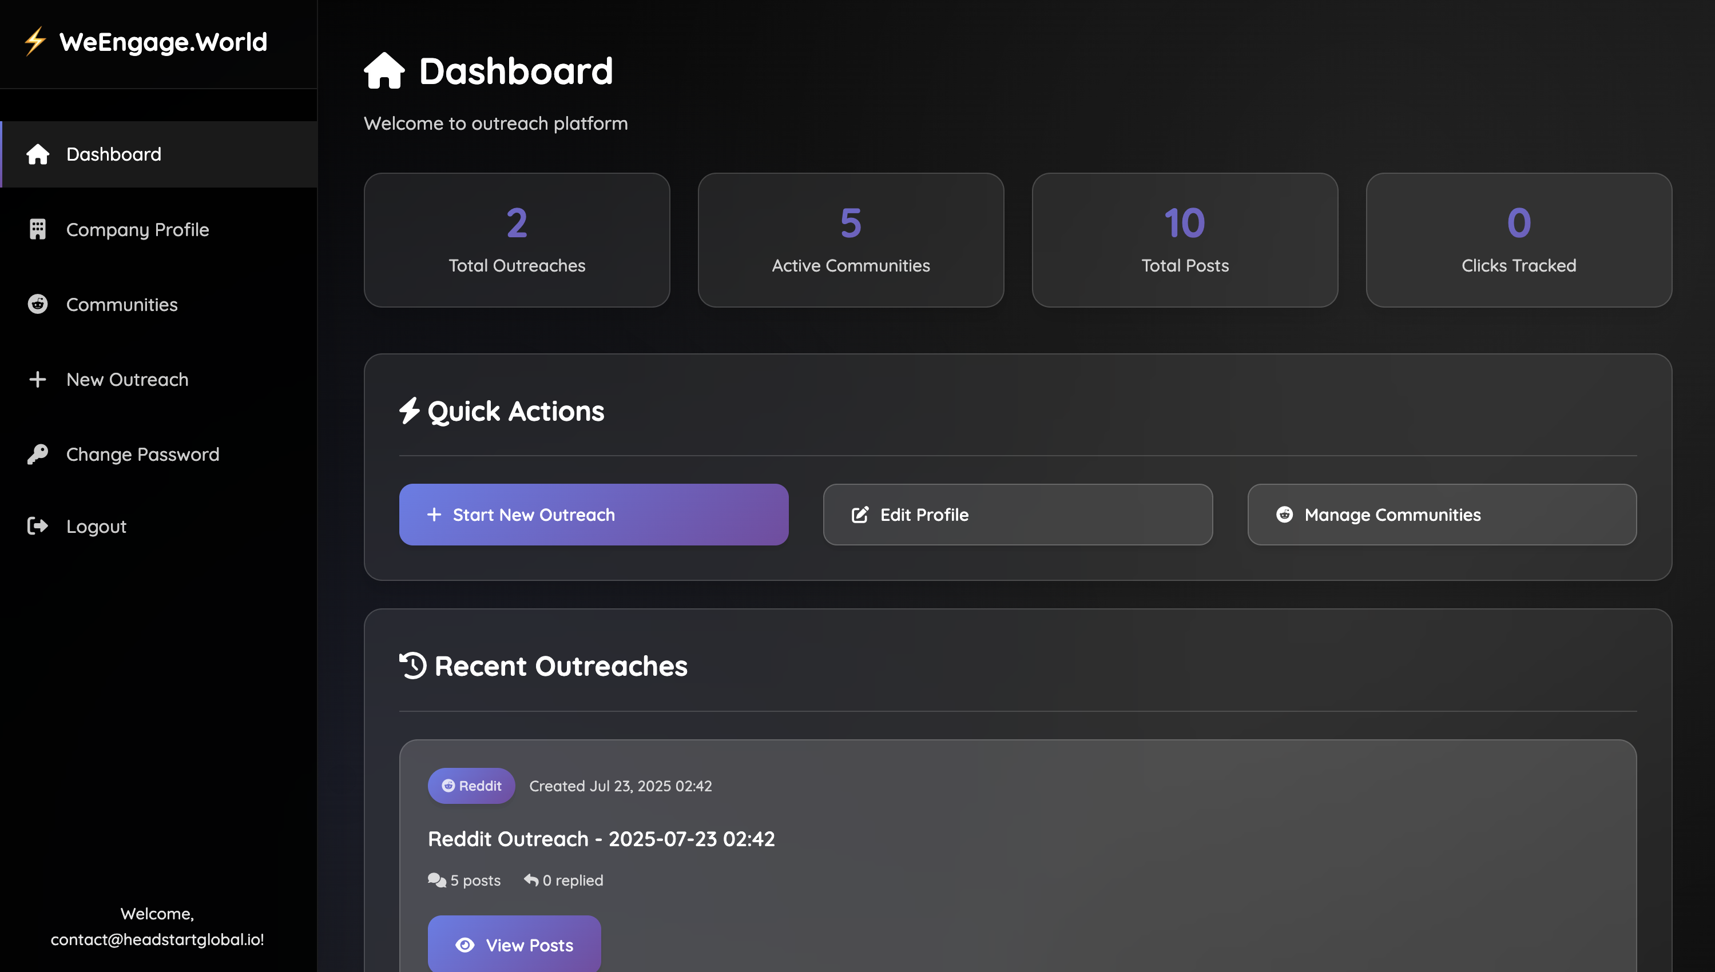Click the Manage Communities button
Screen dimensions: 1715x972
pos(1442,515)
